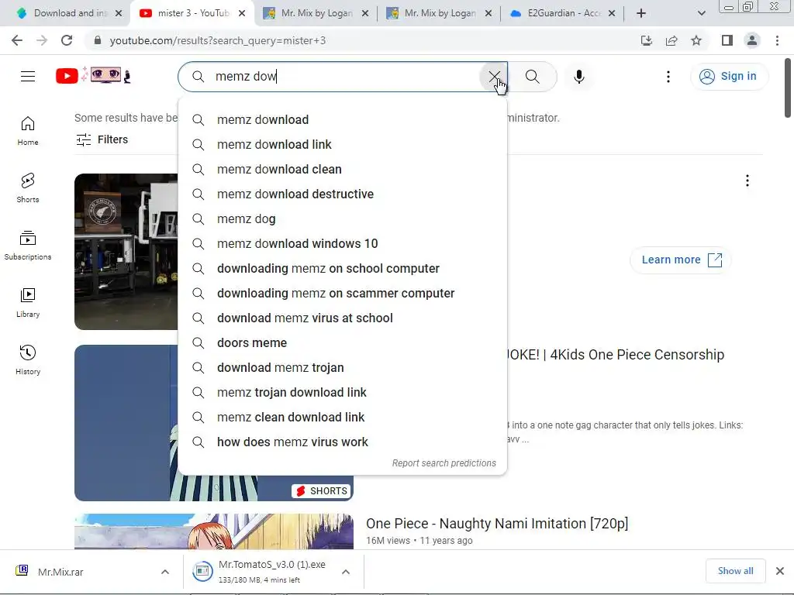Open Subscriptions in the sidebar
The height and width of the screenshot is (595, 794).
[28, 246]
